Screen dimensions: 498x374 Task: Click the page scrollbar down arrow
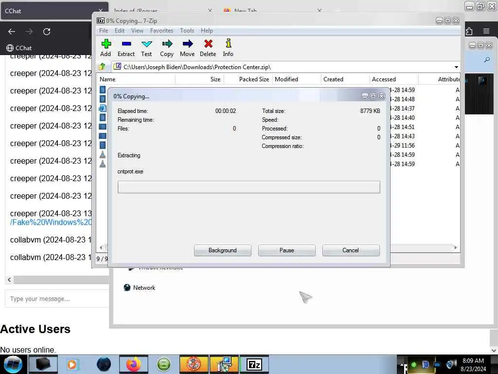pyautogui.click(x=494, y=350)
